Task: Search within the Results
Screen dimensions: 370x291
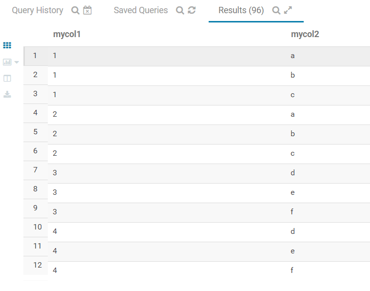Action: (276, 10)
